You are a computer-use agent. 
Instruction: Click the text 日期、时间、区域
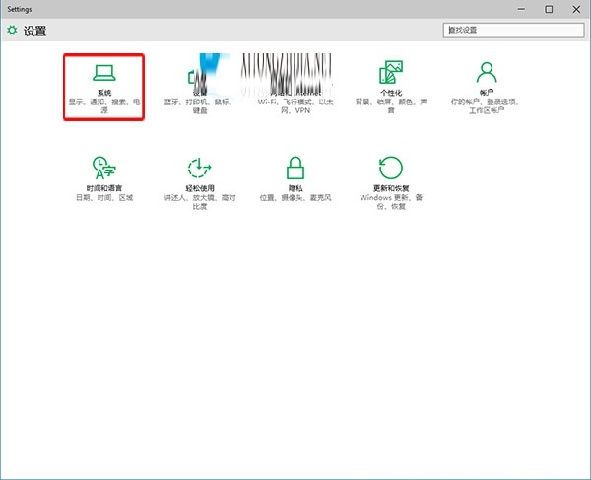coord(104,197)
